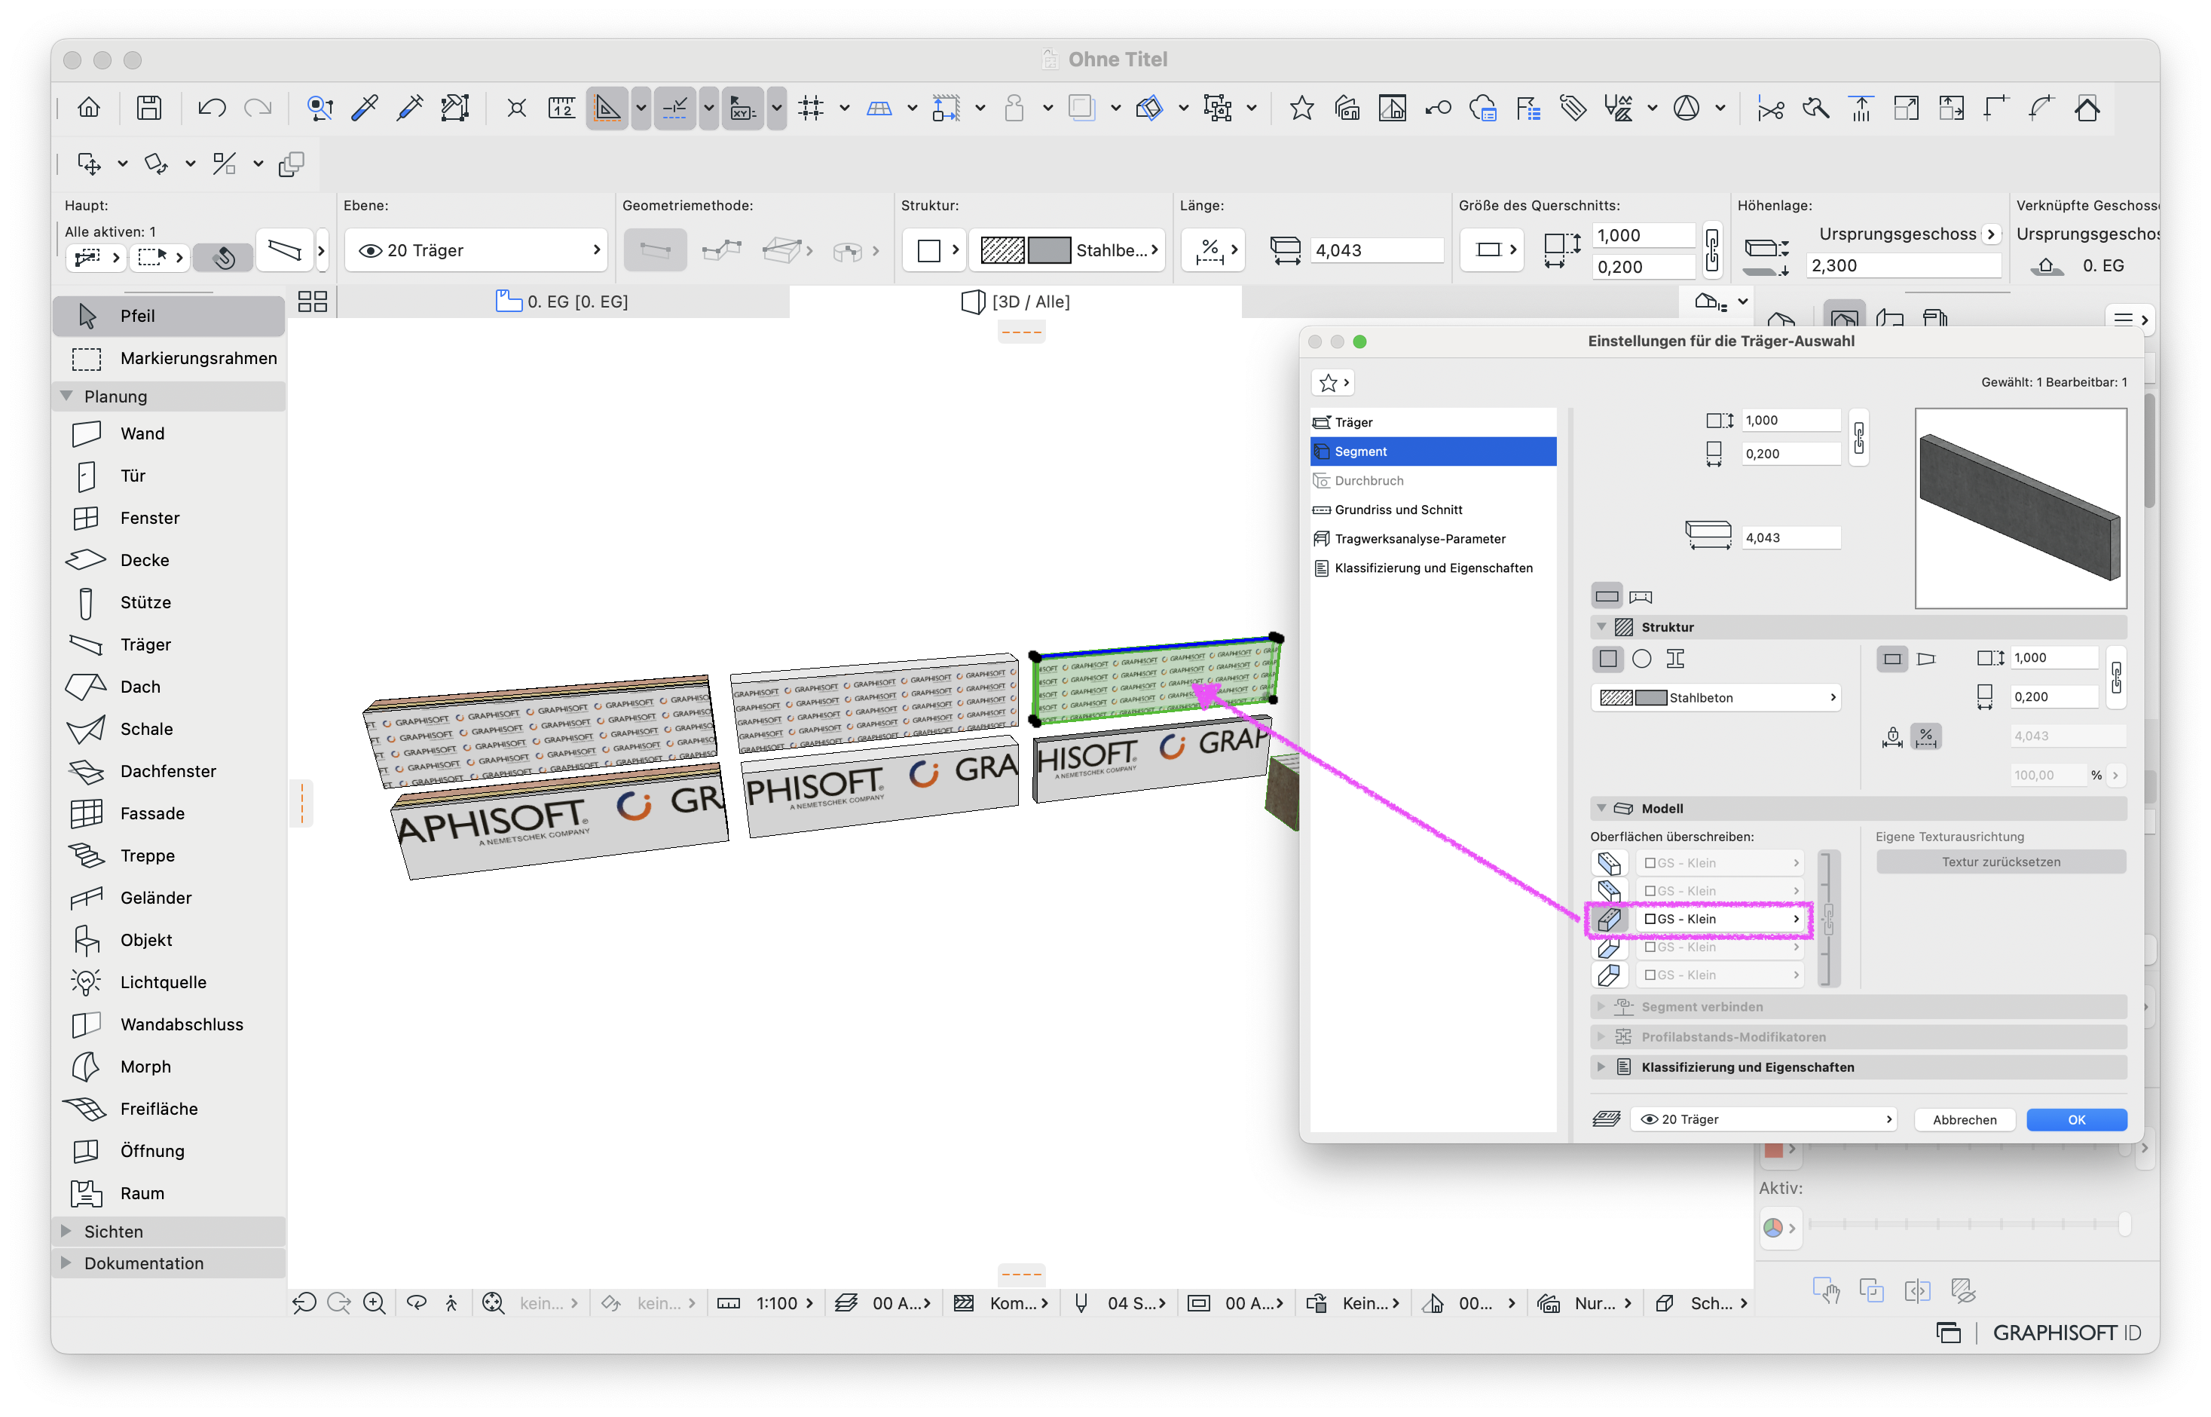Open Stahlbeton building material dropdown in dialog

coord(1716,699)
